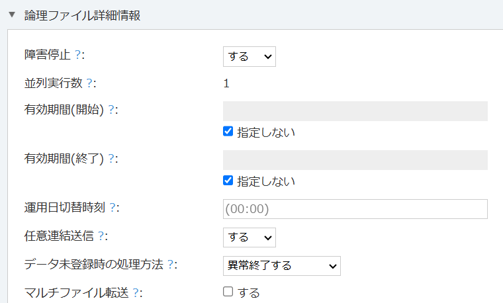Screen dimensions: 503x303
Task: Uncheck 指定しない under 有効期間(開始)
Action: pyautogui.click(x=228, y=132)
